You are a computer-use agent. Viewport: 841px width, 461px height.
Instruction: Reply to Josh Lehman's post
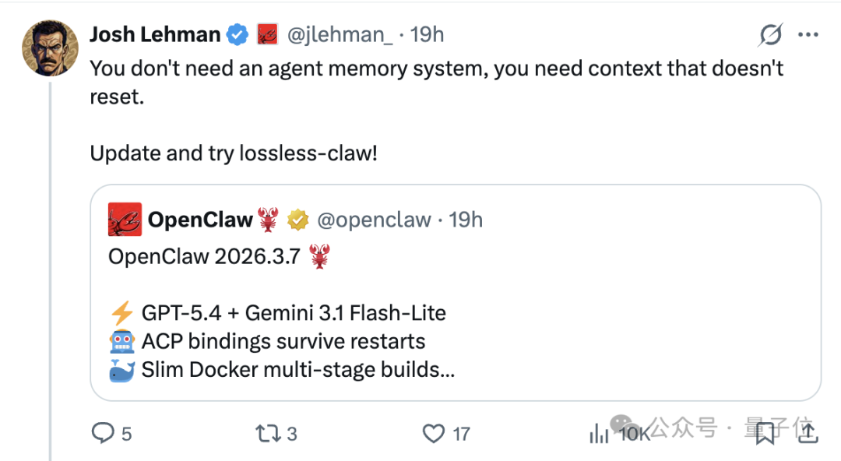click(x=104, y=433)
